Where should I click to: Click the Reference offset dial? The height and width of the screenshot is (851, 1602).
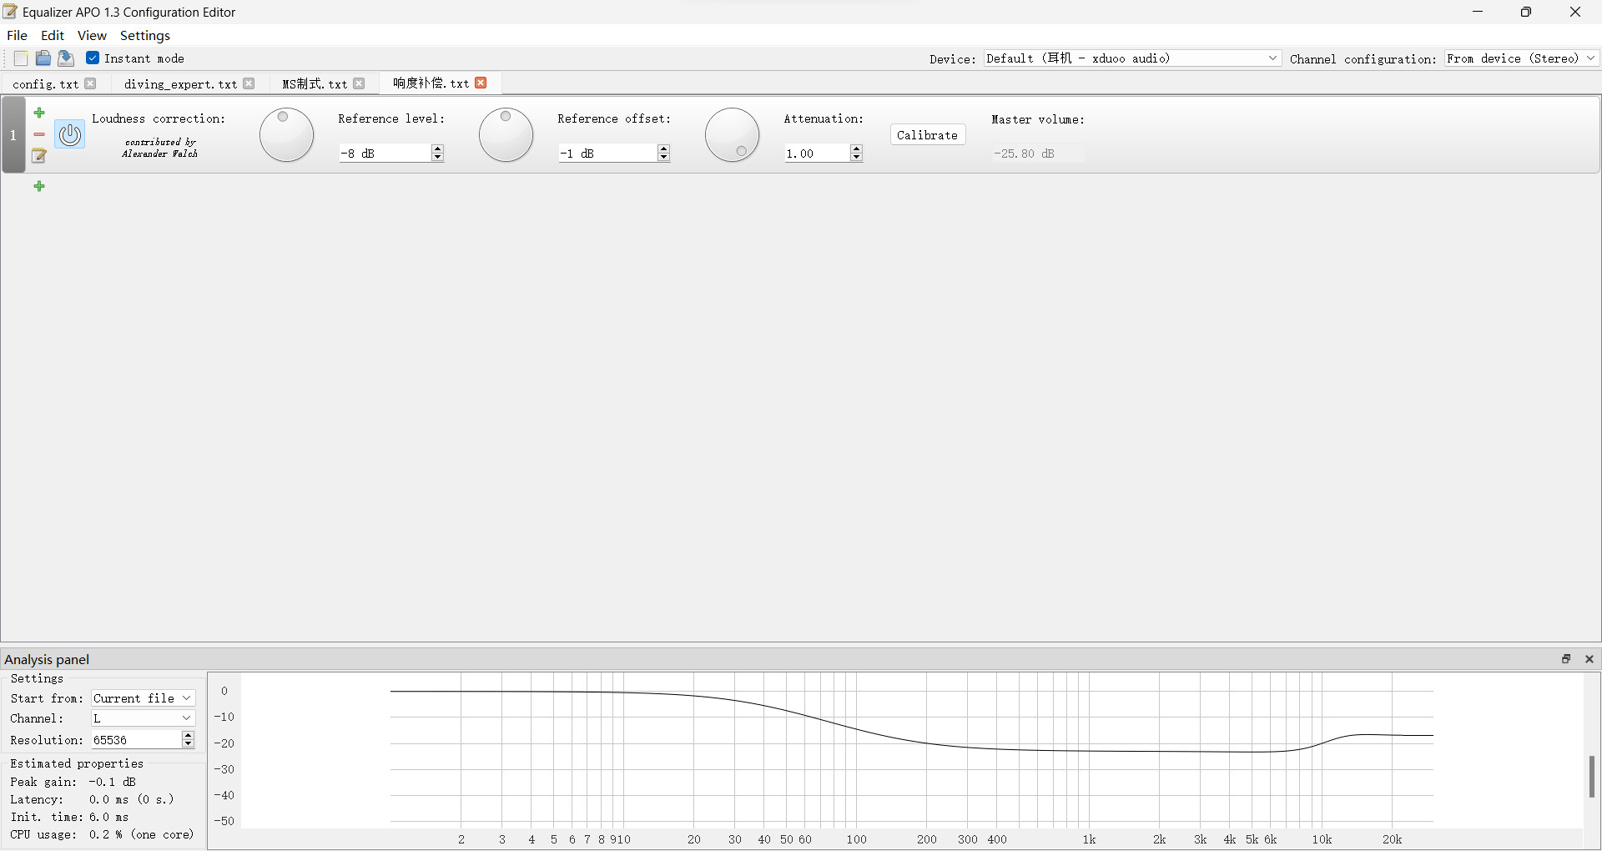[506, 135]
